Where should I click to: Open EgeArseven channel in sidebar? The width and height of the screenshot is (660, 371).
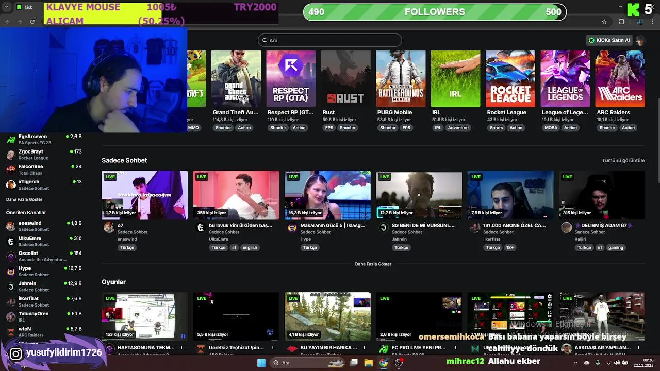point(44,139)
